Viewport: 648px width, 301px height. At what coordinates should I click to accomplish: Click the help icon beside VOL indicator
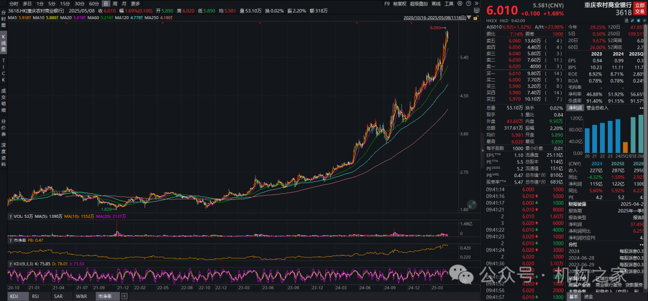click(10, 217)
